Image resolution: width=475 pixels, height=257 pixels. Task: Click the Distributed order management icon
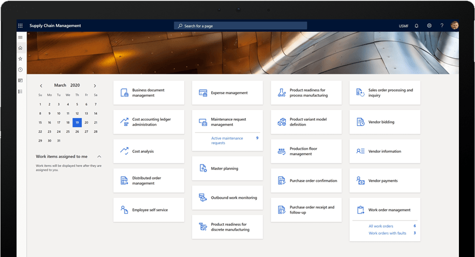pos(124,181)
